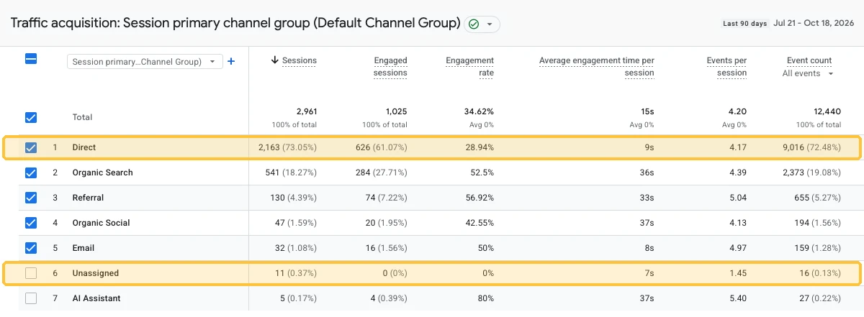Sort by Average engagement time per session

pos(597,67)
